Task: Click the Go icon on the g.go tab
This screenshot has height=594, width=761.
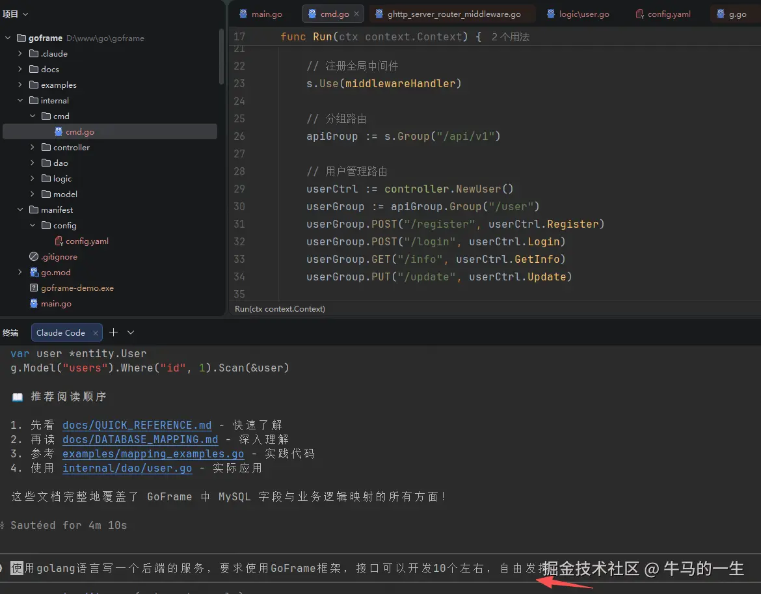Action: coord(719,13)
